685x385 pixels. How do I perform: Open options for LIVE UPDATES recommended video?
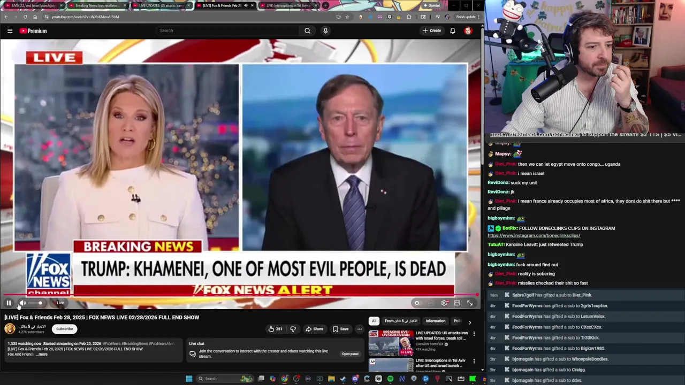point(474,334)
